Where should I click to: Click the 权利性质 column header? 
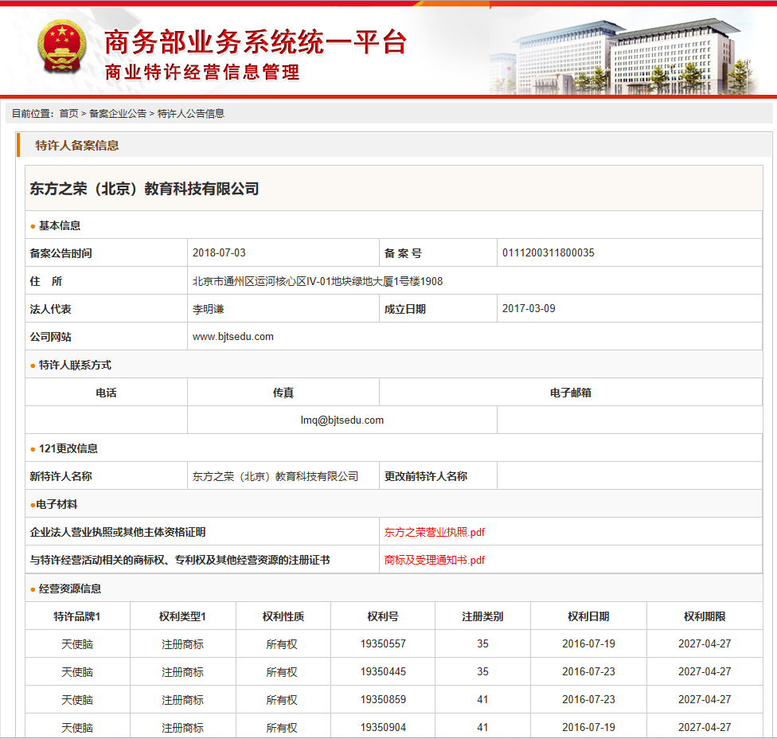point(283,616)
